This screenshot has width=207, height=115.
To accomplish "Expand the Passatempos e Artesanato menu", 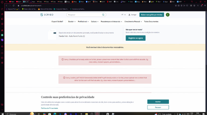I will pyautogui.click(x=111, y=21).
